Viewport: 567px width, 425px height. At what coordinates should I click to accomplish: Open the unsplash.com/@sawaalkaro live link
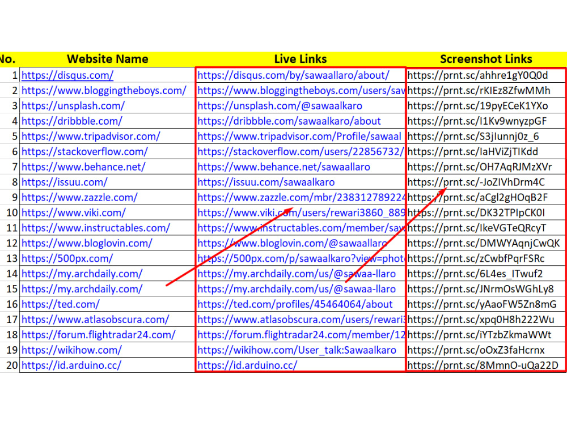280,105
